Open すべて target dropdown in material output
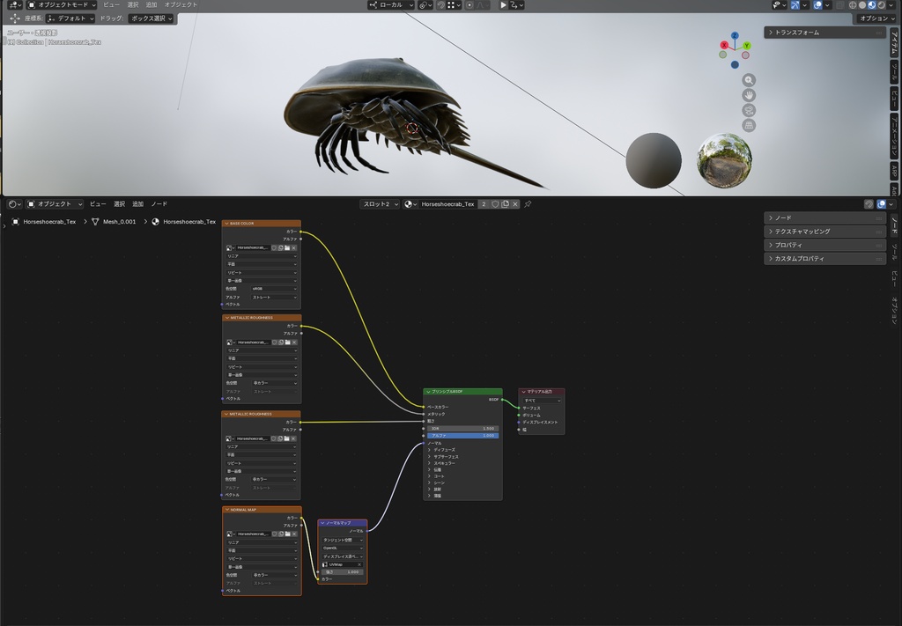 tap(542, 401)
